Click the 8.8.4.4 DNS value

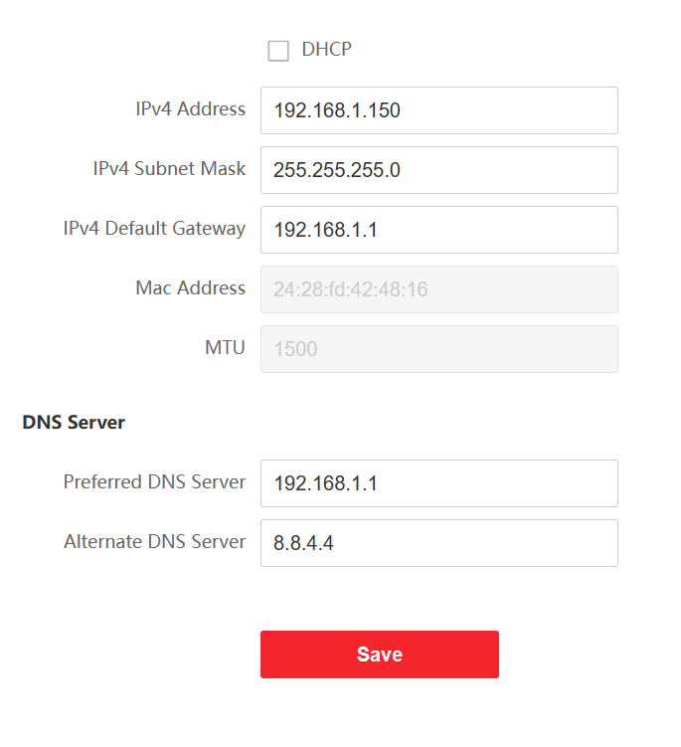[303, 544]
